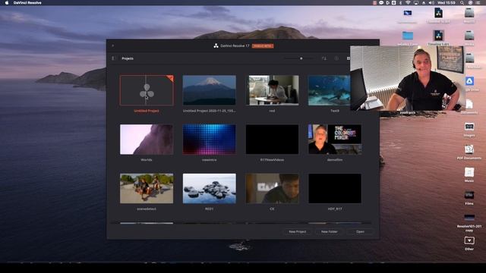Select the scenedetect skateboarders project thumbnail
This screenshot has height=273, width=486.
tap(147, 189)
